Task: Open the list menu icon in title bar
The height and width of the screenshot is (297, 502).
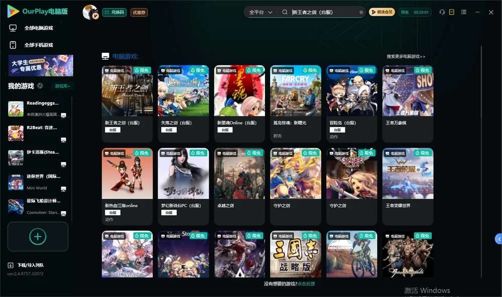Action: (463, 12)
